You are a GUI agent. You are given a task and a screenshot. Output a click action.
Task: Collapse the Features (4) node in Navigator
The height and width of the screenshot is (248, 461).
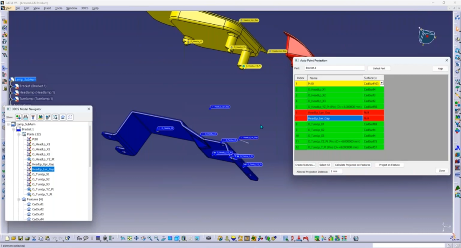click(x=19, y=199)
